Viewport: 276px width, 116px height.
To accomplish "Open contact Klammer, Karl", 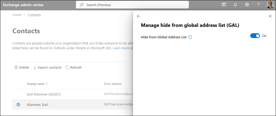I will pyautogui.click(x=38, y=105).
